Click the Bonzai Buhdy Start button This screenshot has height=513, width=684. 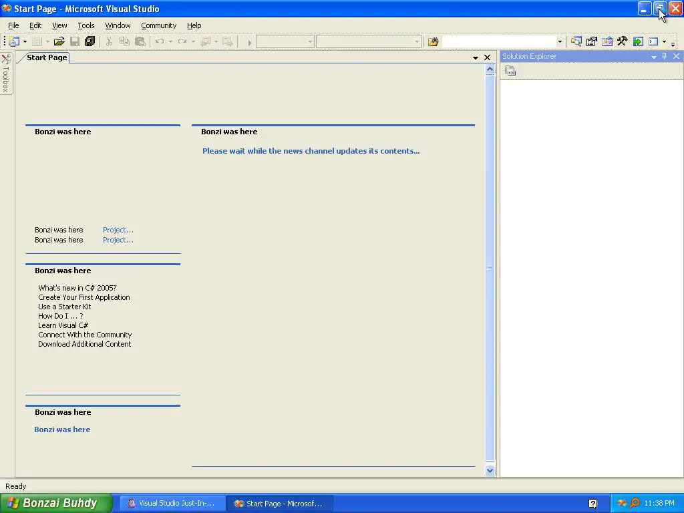tap(56, 503)
